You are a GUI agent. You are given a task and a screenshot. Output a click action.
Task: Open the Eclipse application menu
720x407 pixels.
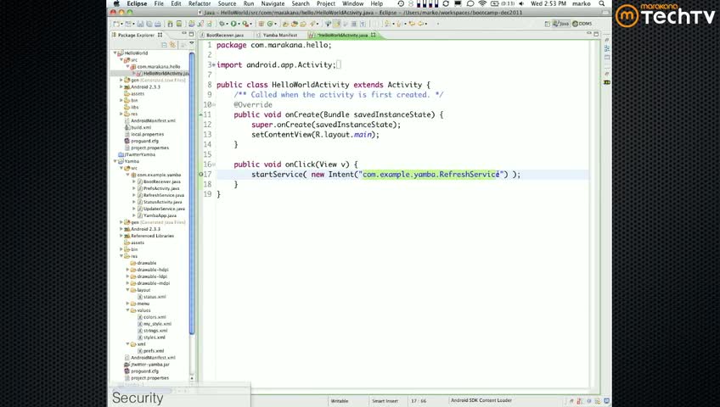pyautogui.click(x=137, y=3)
